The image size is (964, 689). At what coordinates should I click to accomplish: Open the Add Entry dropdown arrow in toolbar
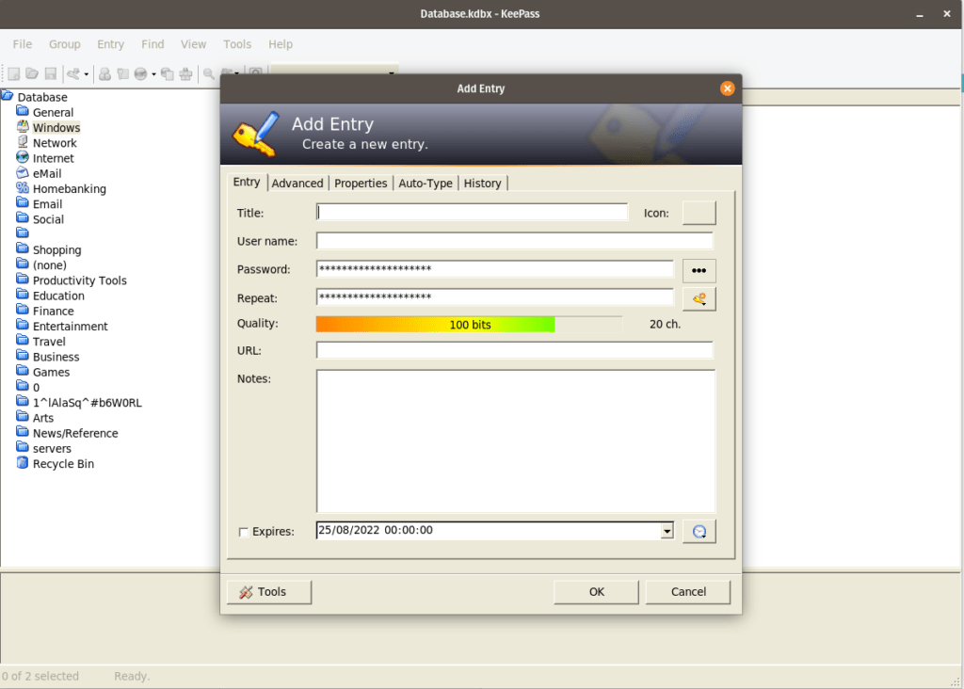(x=86, y=74)
